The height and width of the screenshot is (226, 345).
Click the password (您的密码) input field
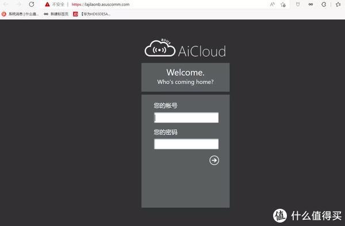[186, 144]
